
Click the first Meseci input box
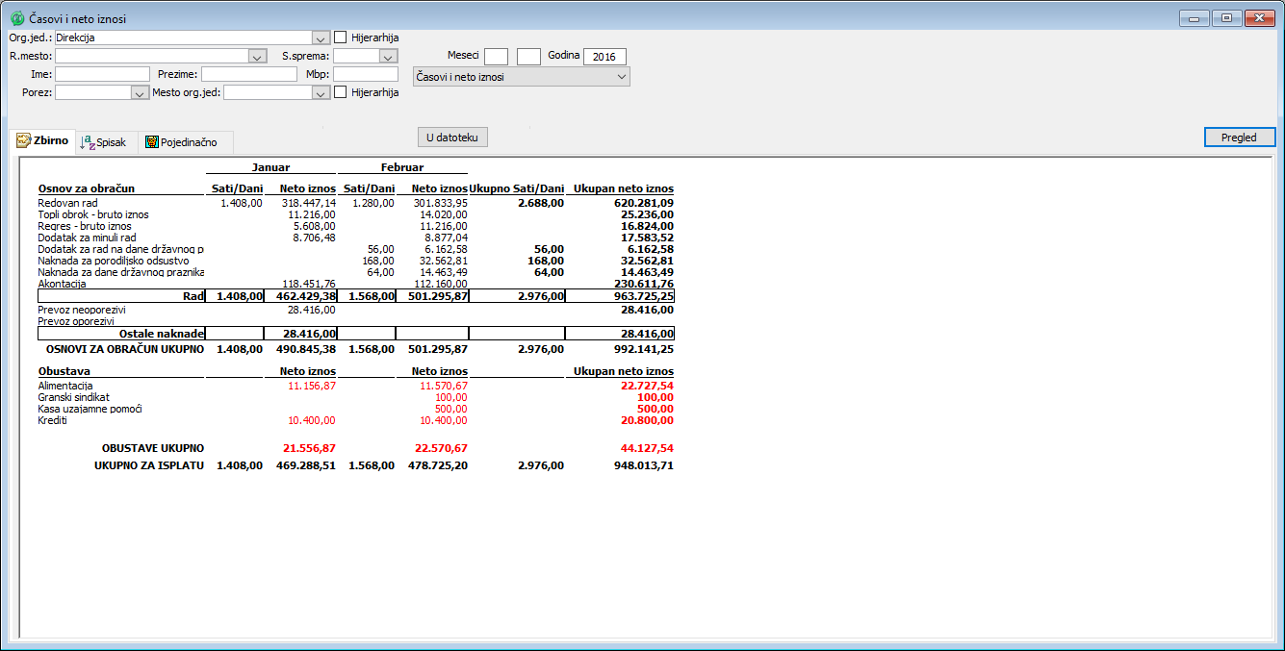click(496, 57)
